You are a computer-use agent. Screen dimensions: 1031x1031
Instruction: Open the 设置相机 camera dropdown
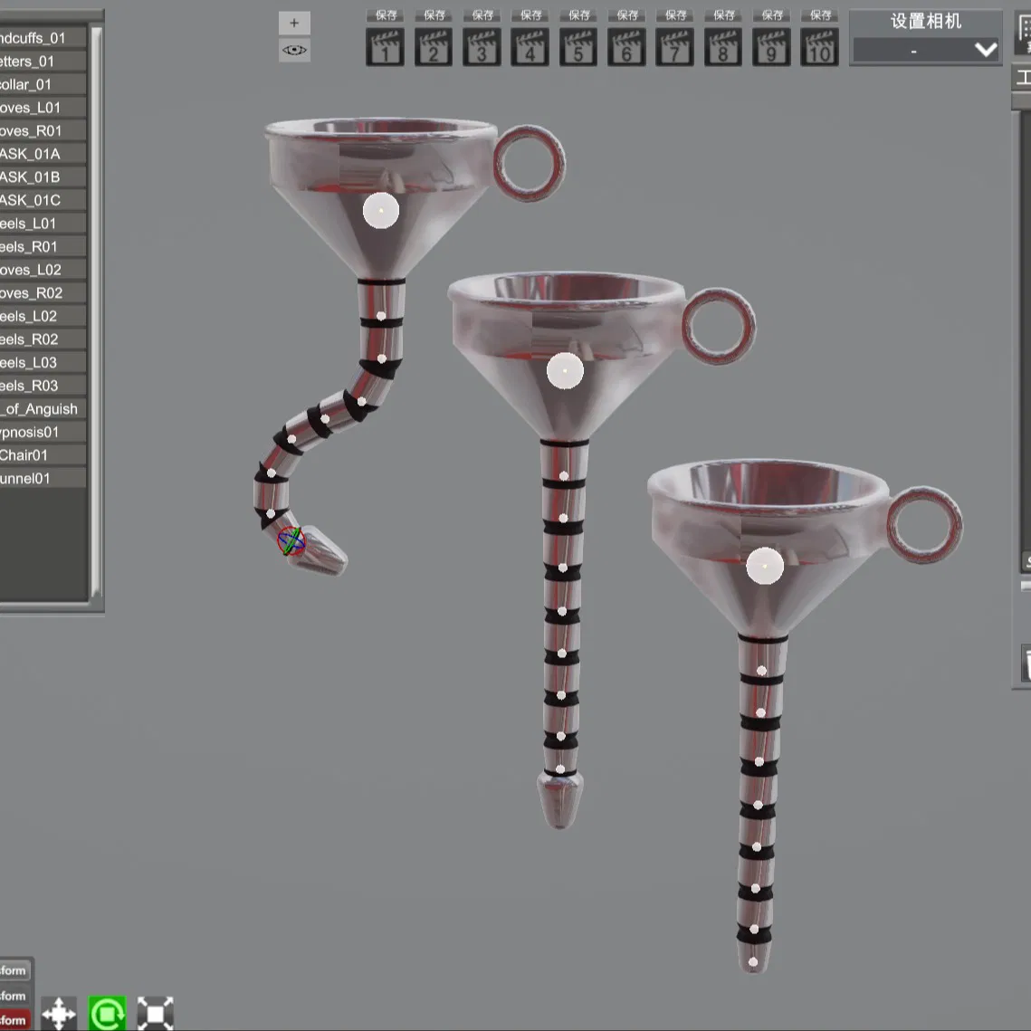point(925,49)
